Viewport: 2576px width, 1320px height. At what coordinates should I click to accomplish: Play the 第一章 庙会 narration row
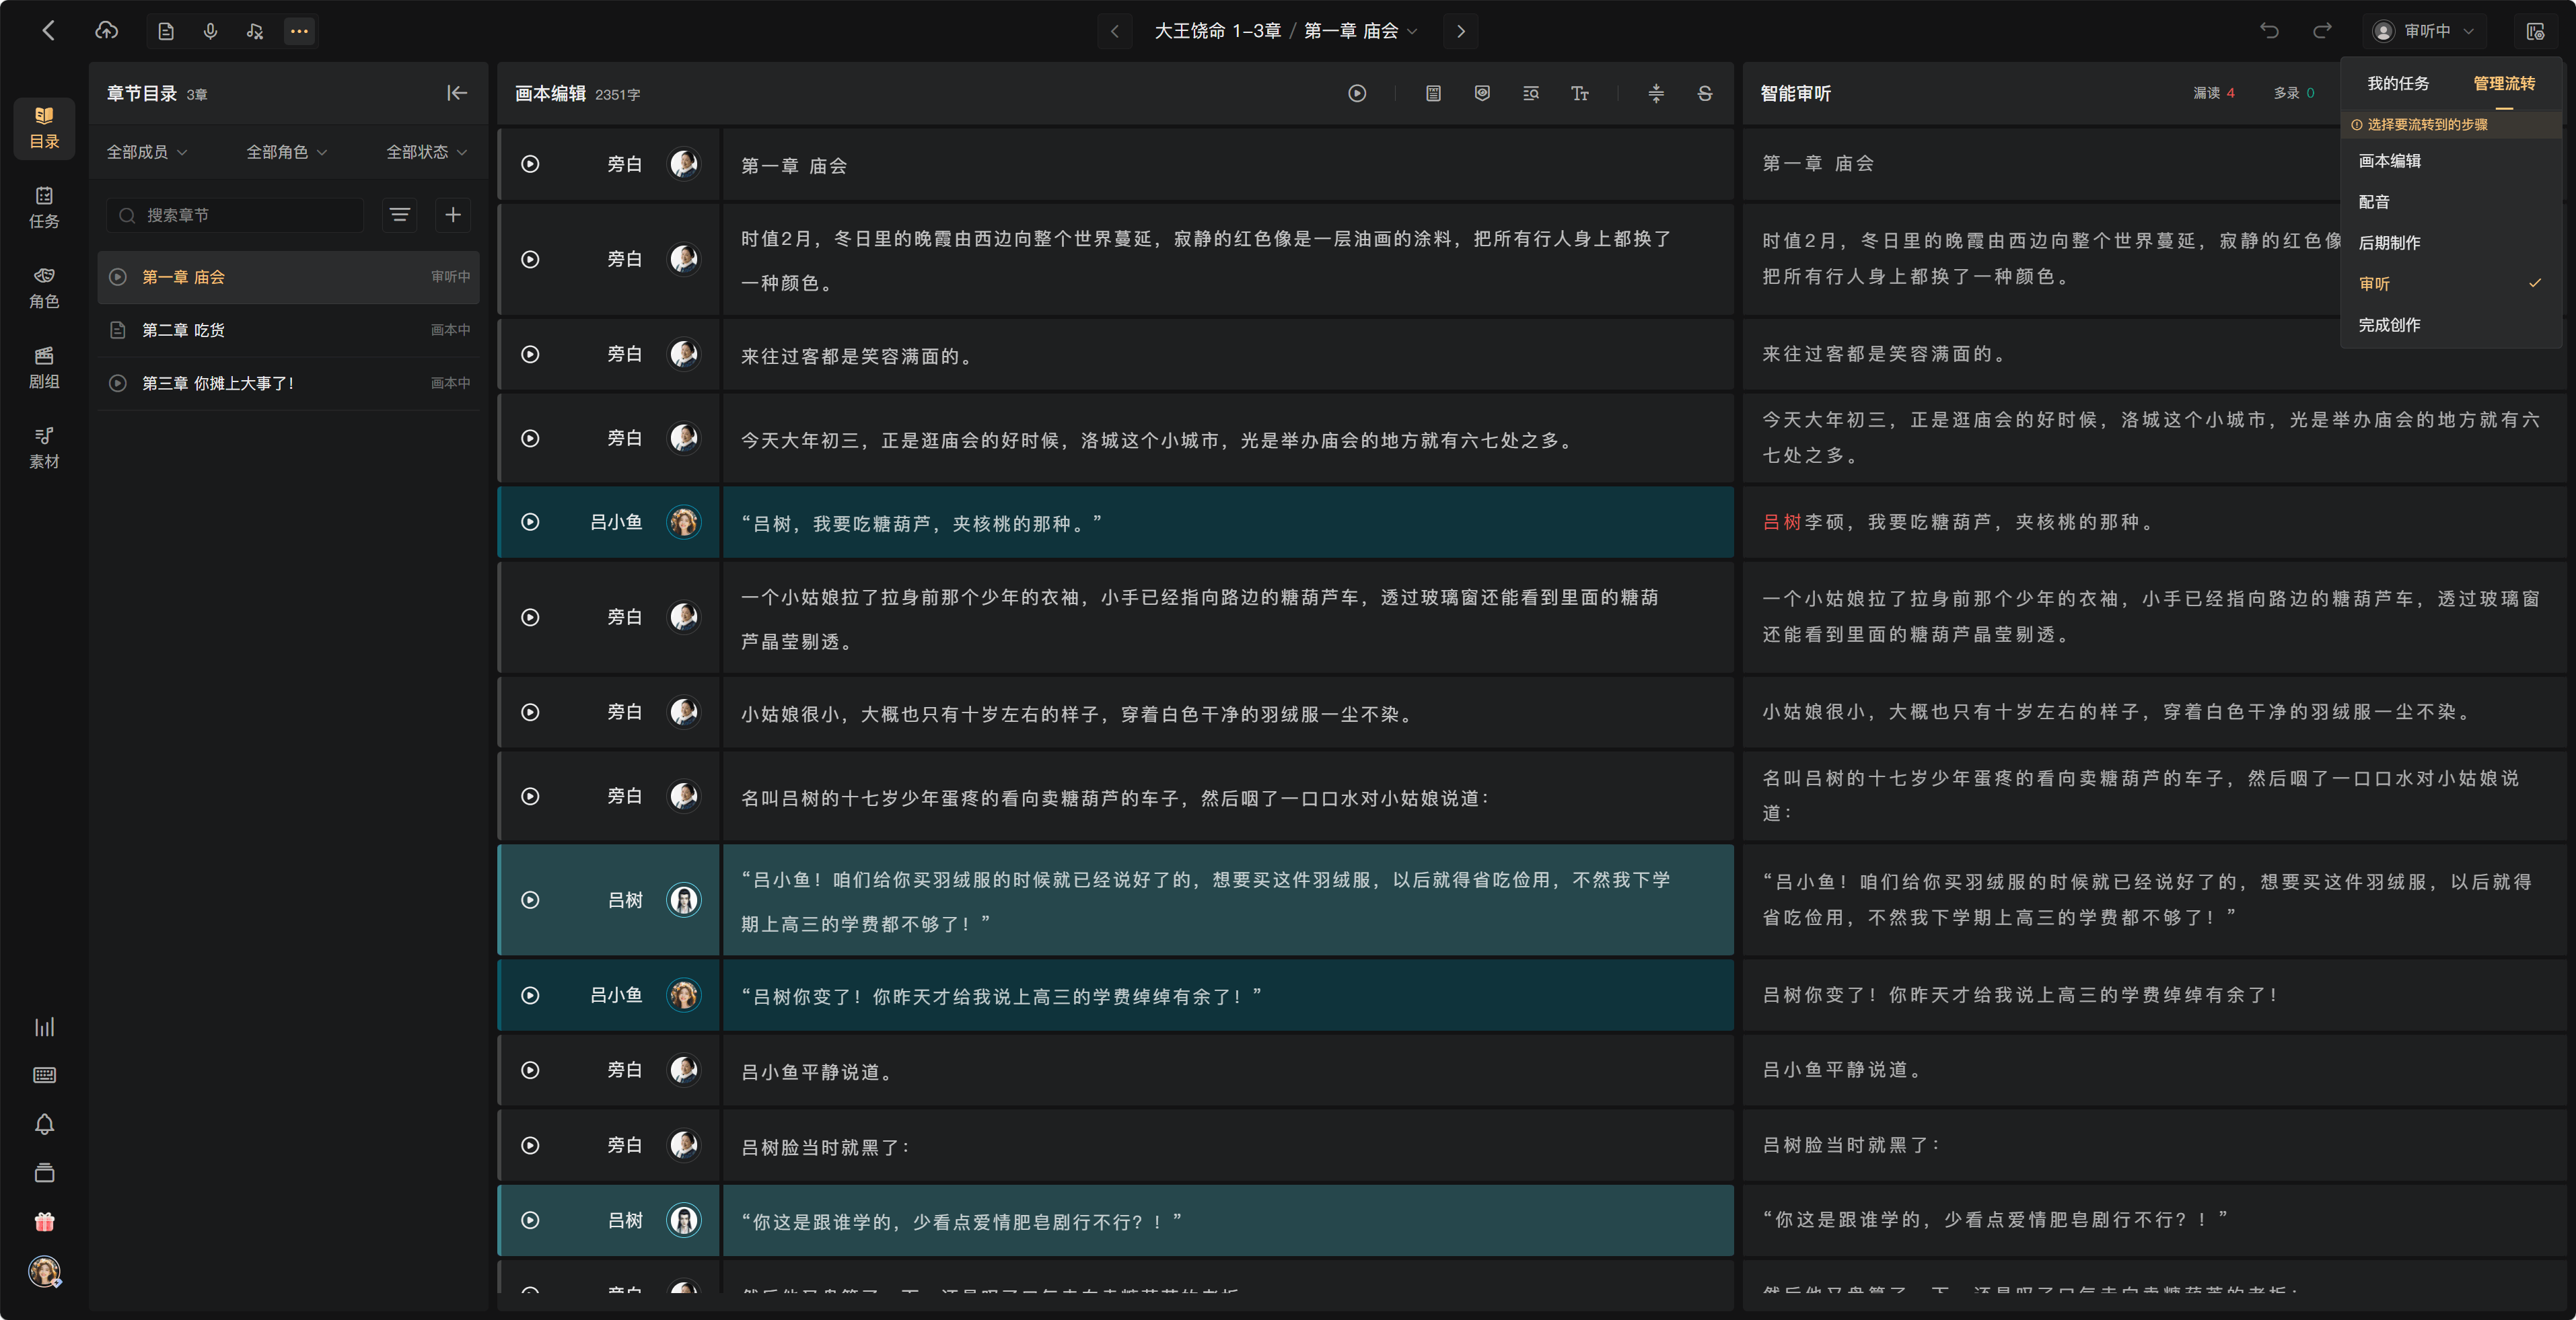(530, 164)
